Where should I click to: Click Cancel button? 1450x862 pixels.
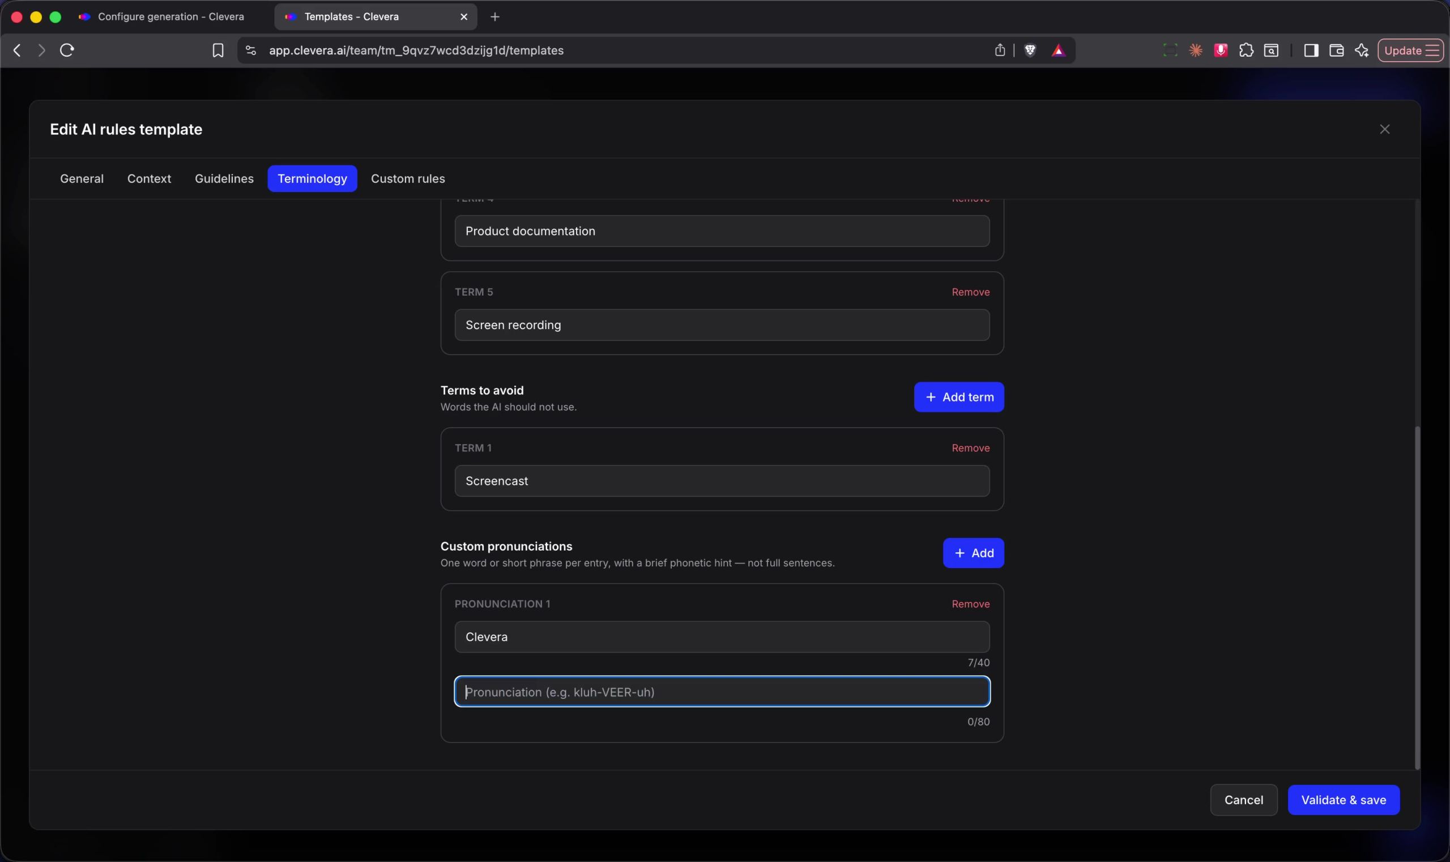click(1244, 800)
